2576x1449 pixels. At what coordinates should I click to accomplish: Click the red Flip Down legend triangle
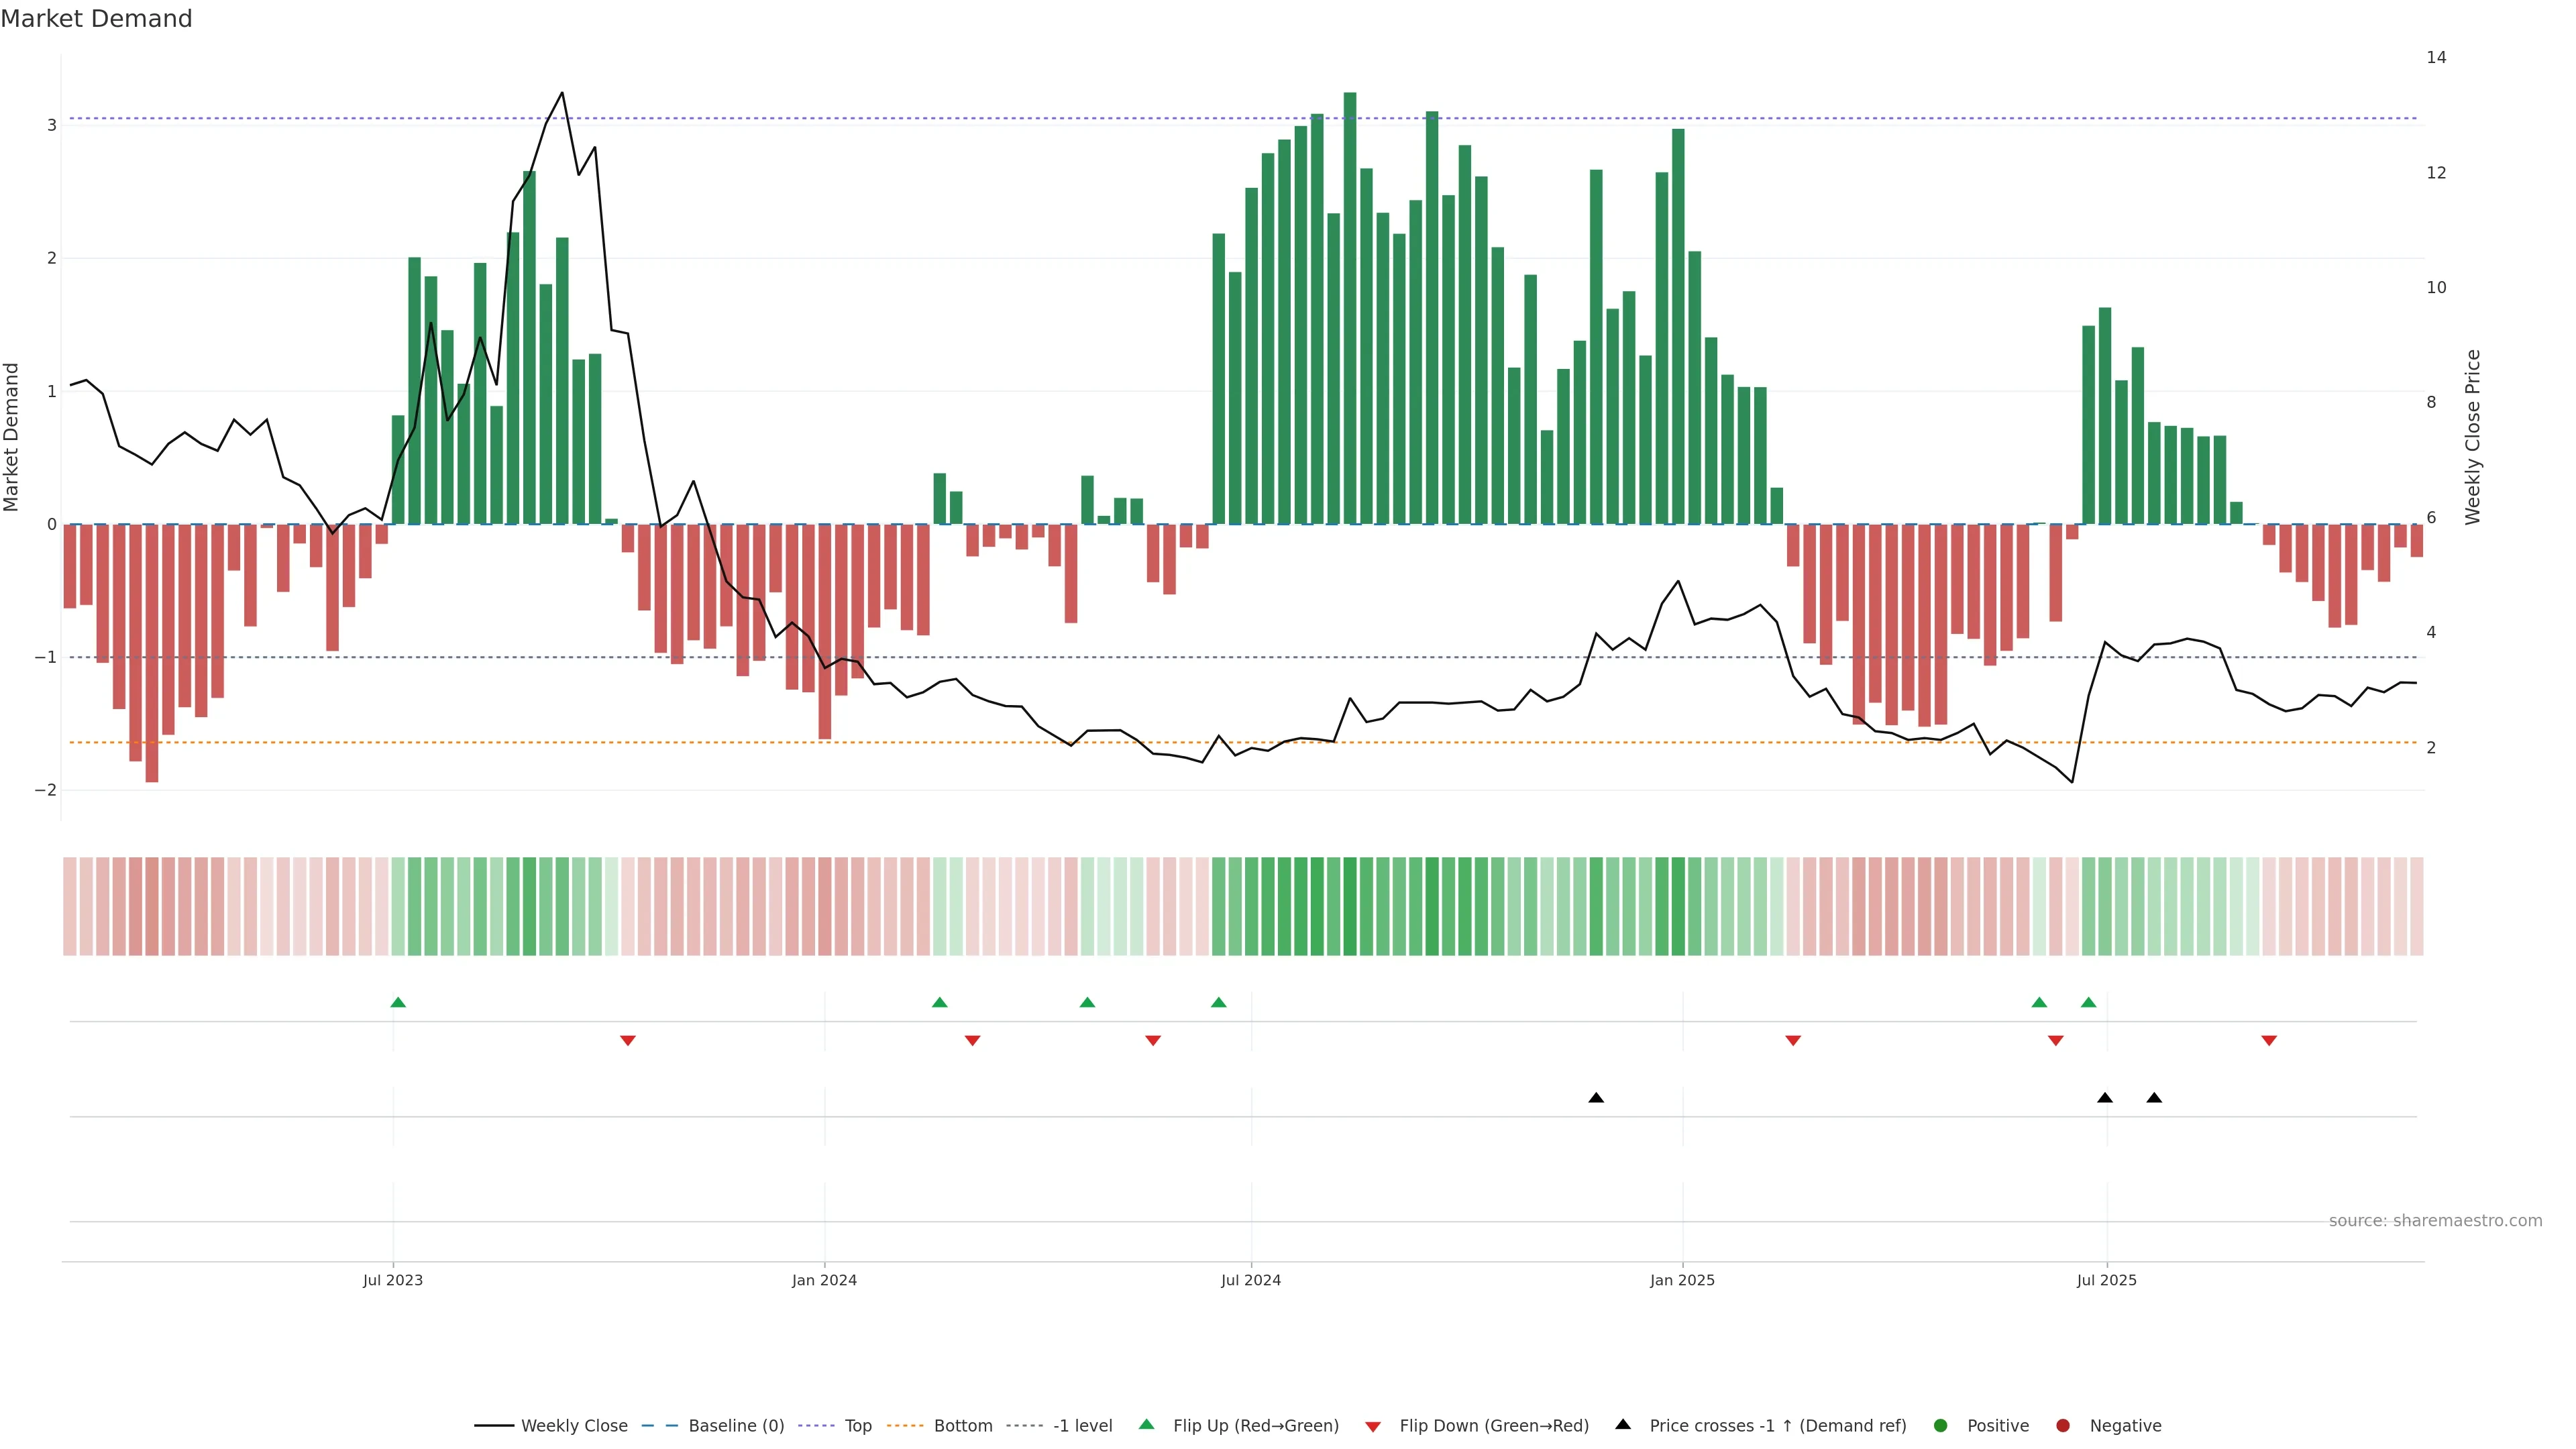pyautogui.click(x=1373, y=1426)
